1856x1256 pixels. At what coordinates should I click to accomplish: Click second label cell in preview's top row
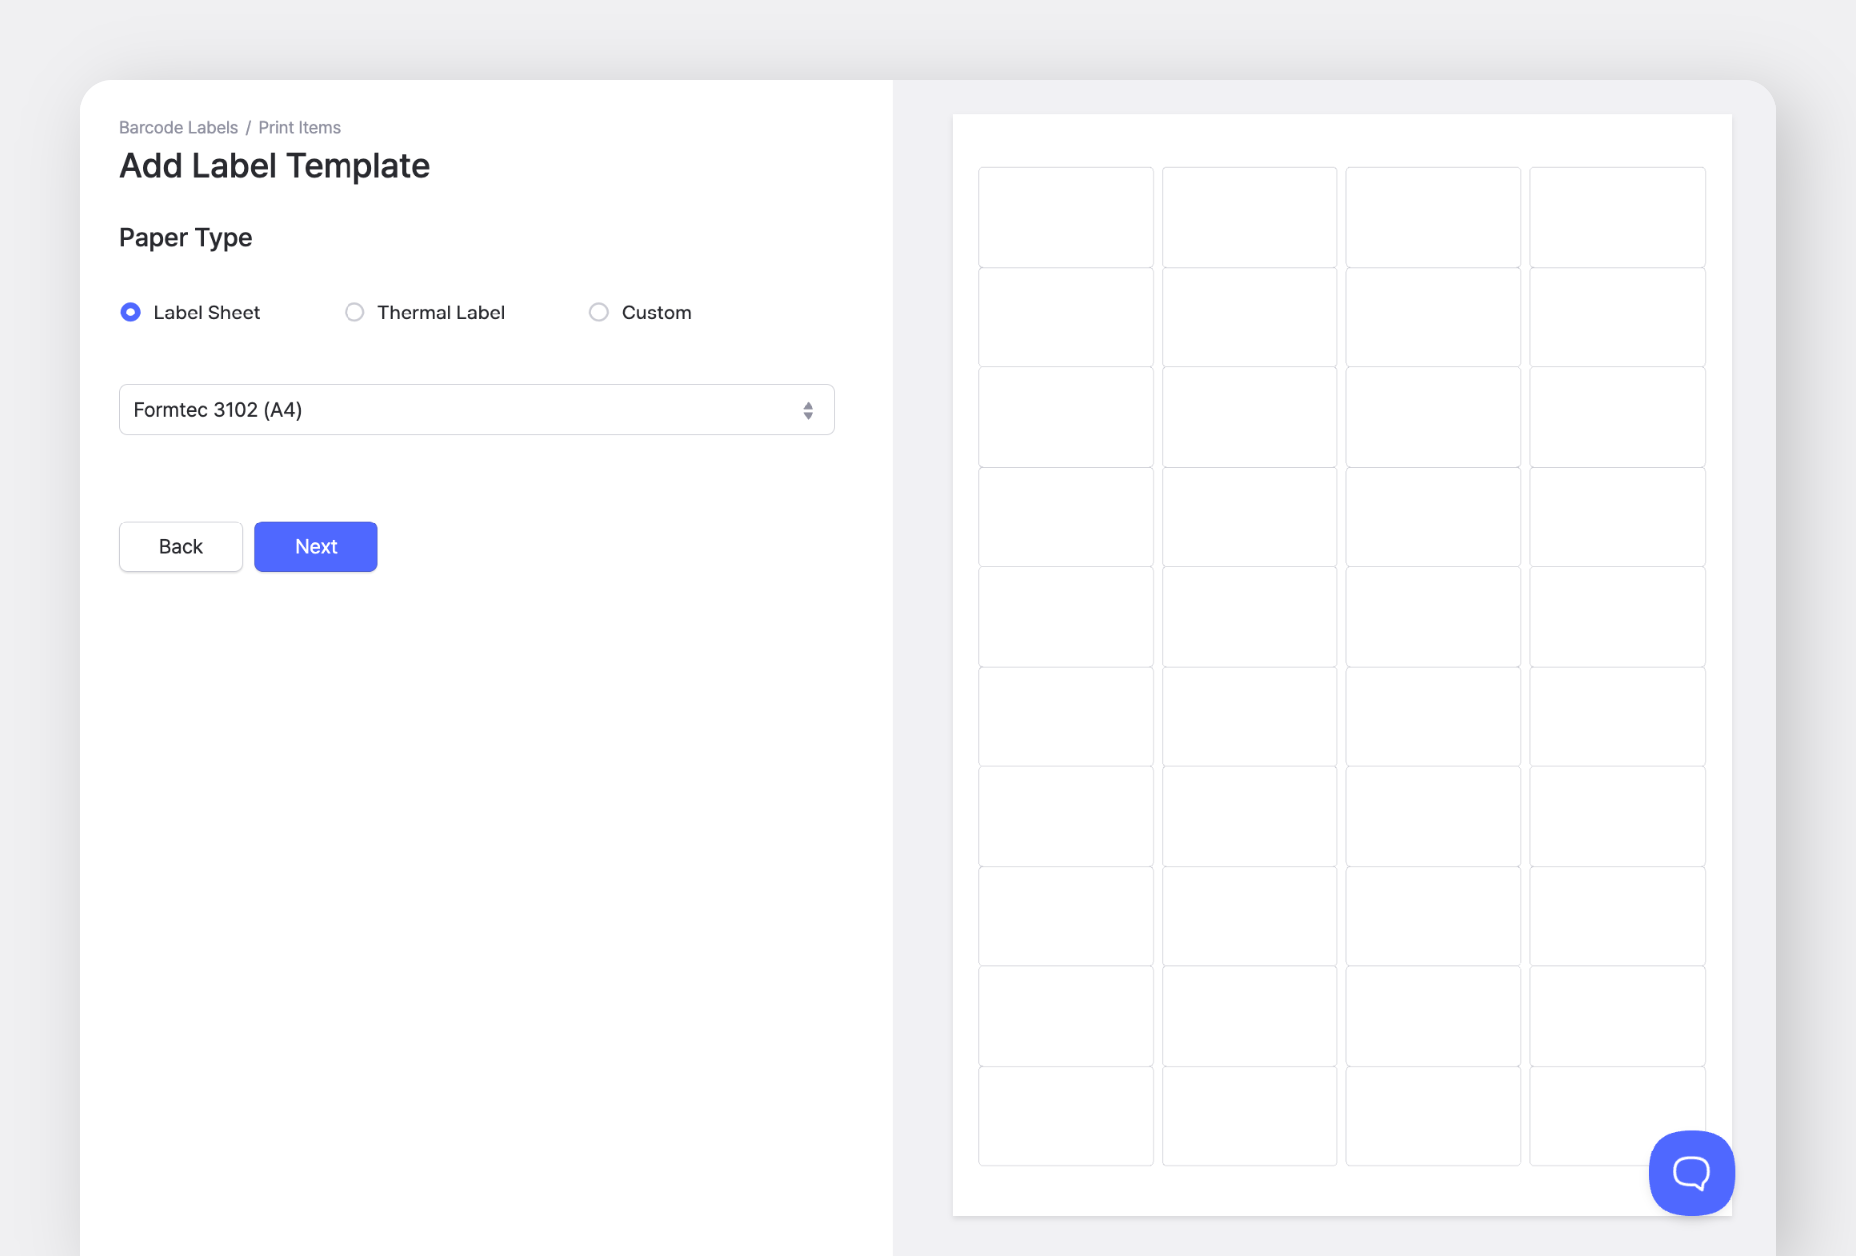(x=1250, y=217)
